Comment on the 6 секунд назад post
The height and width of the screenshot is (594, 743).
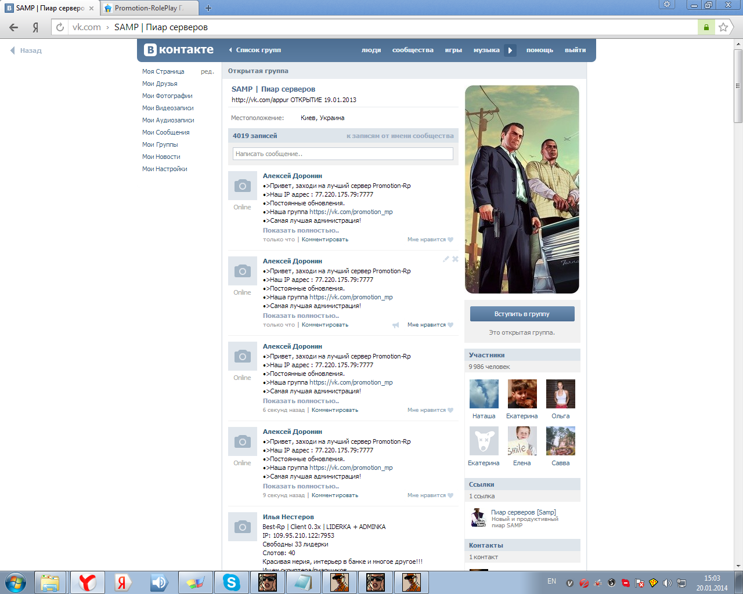[335, 410]
